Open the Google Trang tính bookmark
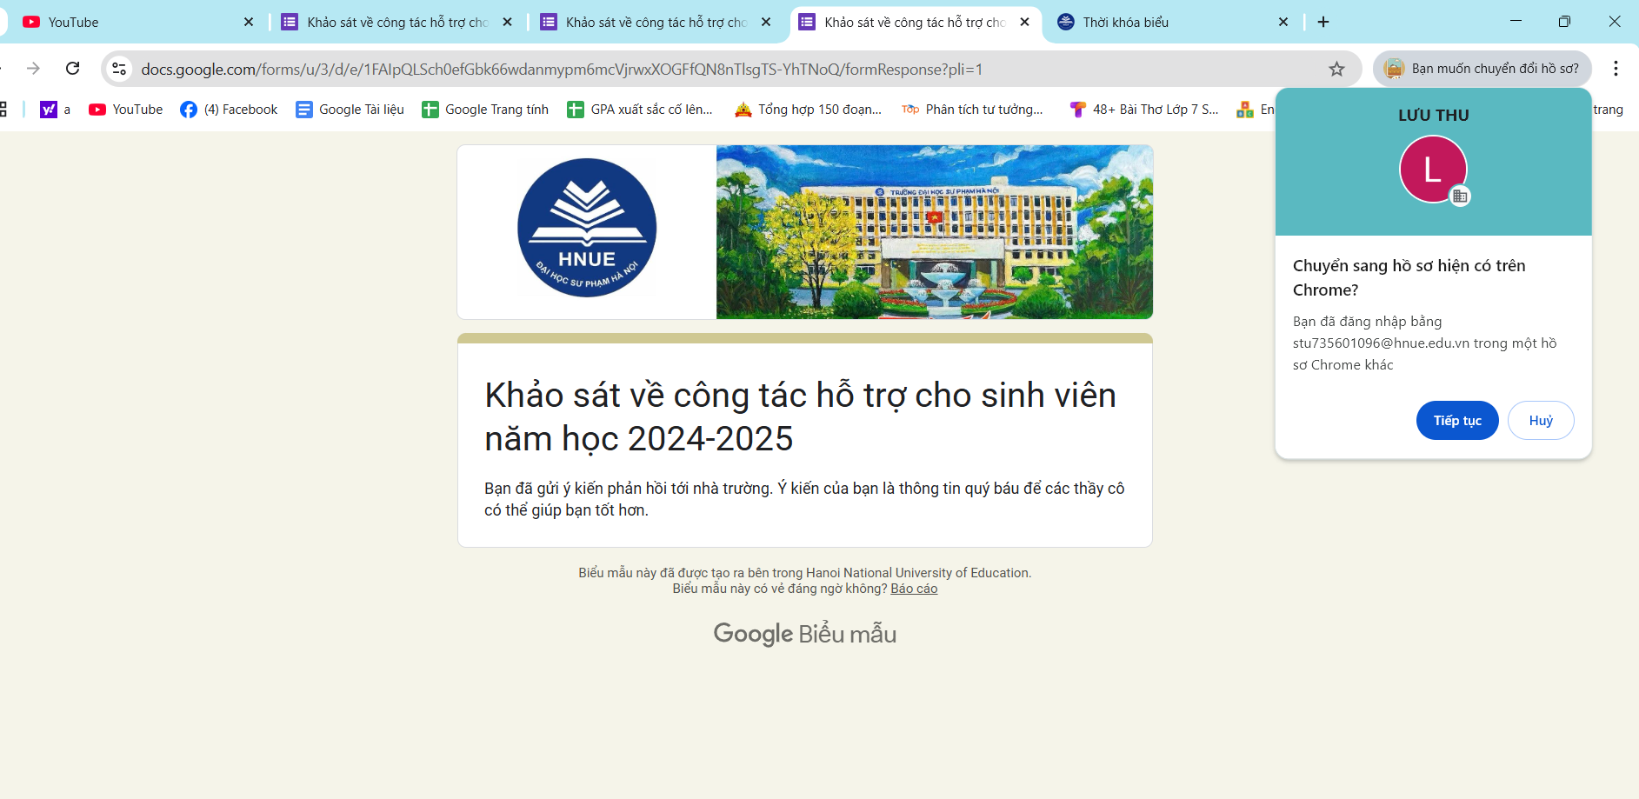Screen dimensions: 1639x799 [485, 110]
